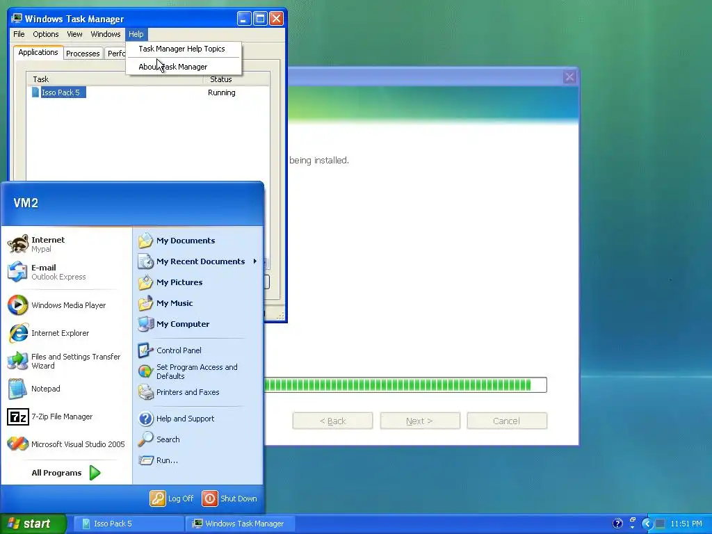Close the open Help menu in Task Manager
The image size is (712, 534).
(136, 34)
